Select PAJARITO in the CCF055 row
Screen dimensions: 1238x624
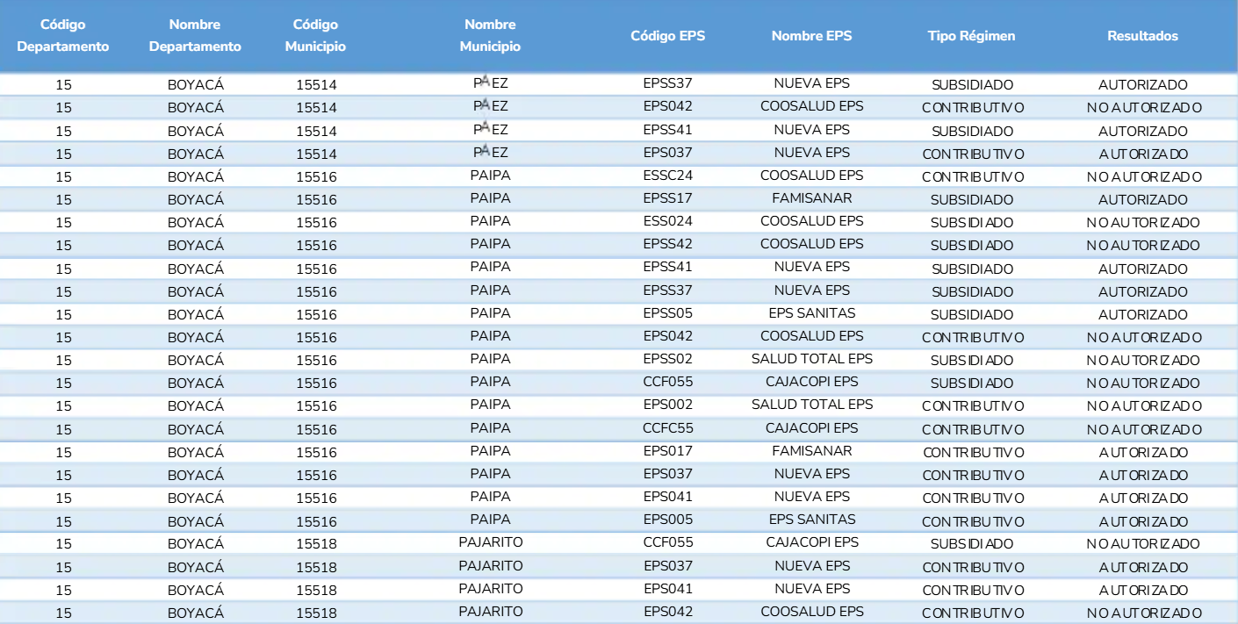(x=490, y=543)
